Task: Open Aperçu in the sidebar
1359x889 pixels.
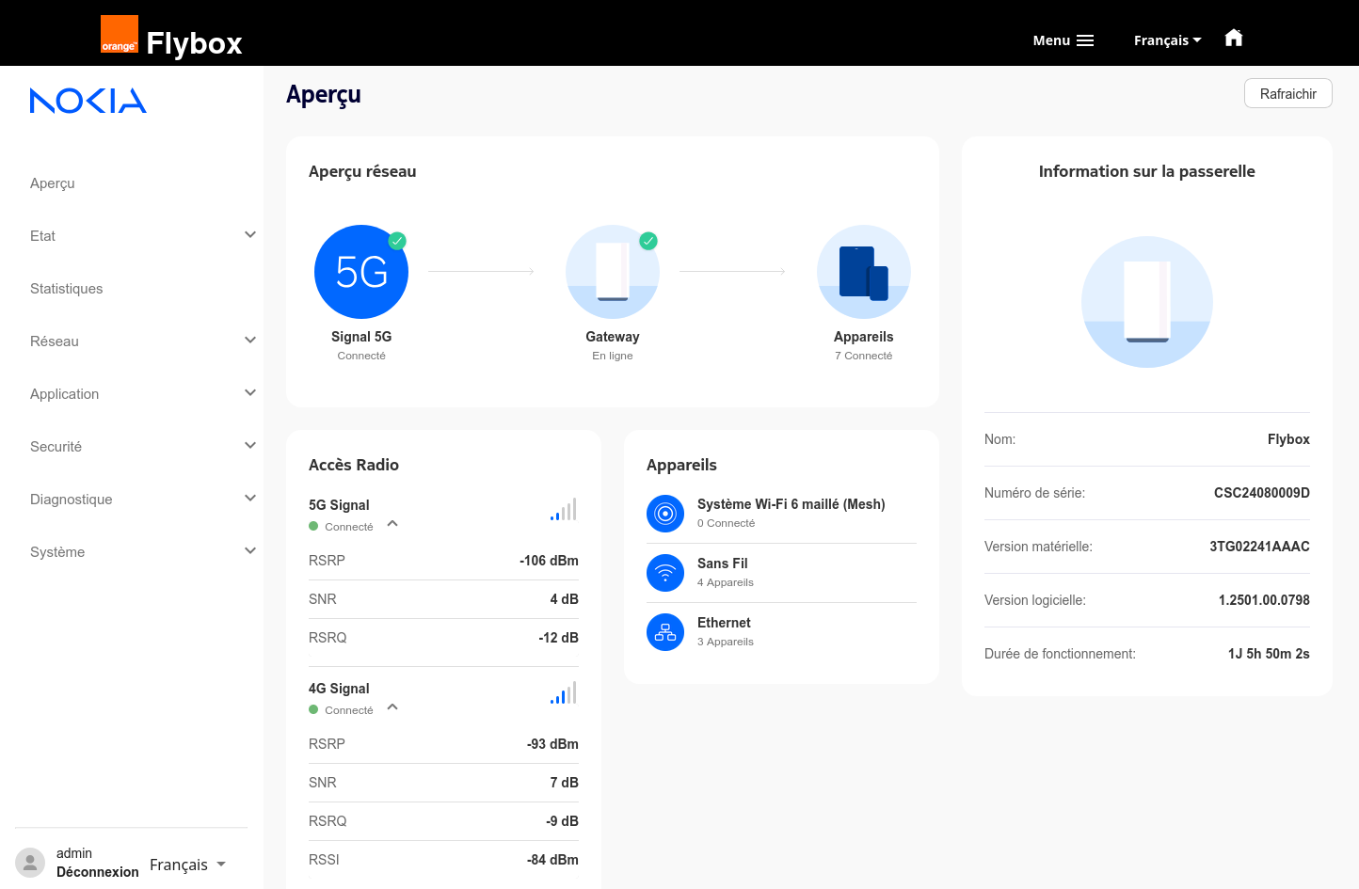Action: [x=53, y=183]
